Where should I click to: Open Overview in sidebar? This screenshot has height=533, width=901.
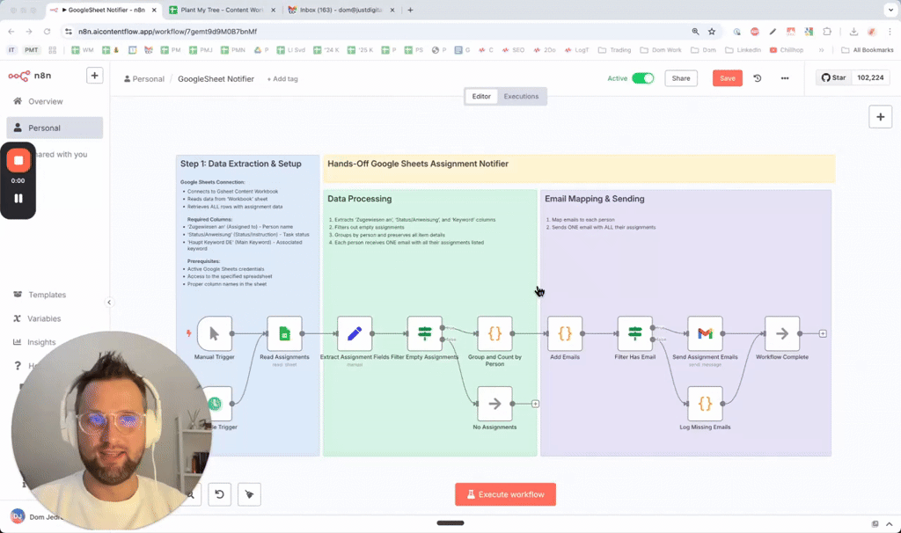(x=55, y=102)
